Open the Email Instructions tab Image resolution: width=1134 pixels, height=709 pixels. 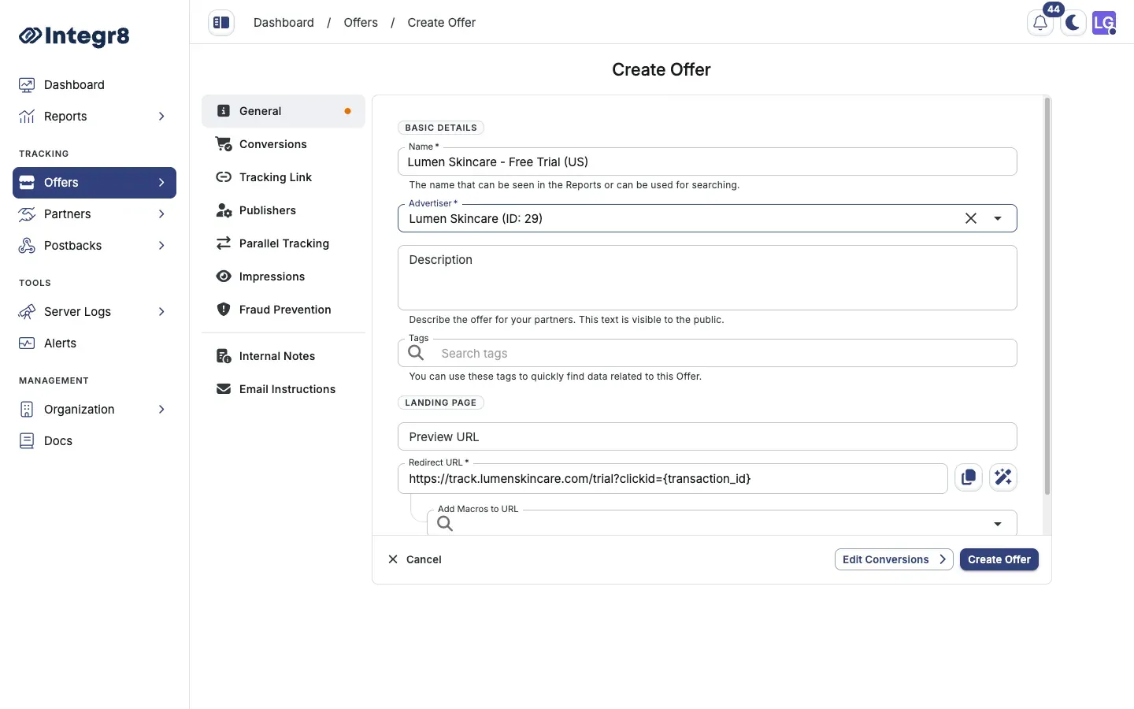(x=283, y=389)
